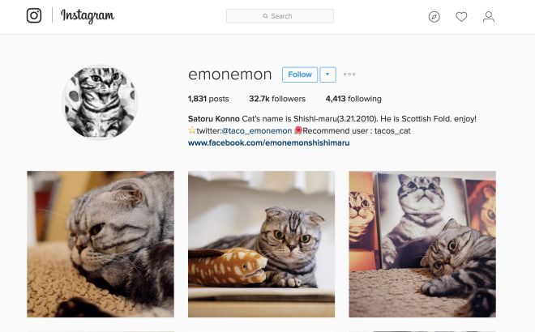Open the cat beside framed portraits photo
This screenshot has width=535, height=332.
click(422, 244)
